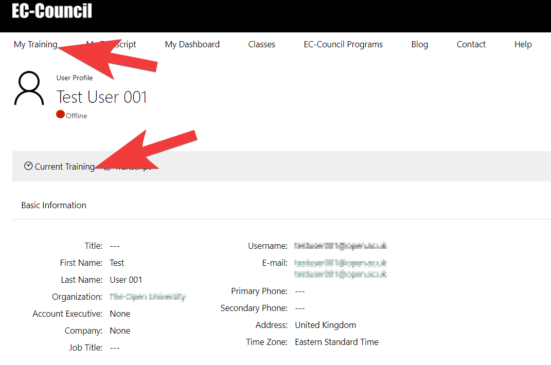The height and width of the screenshot is (365, 551).
Task: Click the Username field value
Action: click(x=341, y=246)
